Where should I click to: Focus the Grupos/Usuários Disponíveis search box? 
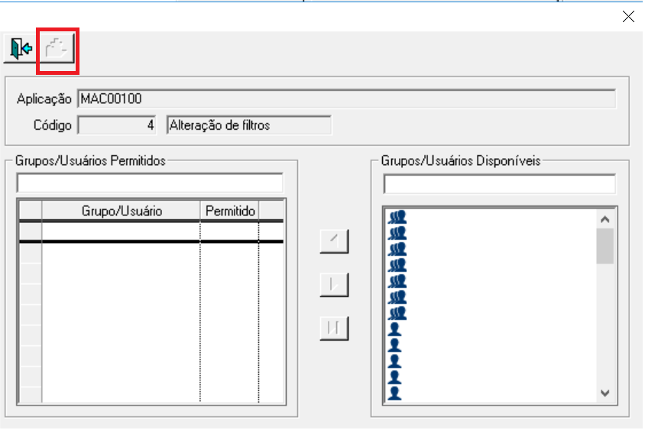coord(499,184)
